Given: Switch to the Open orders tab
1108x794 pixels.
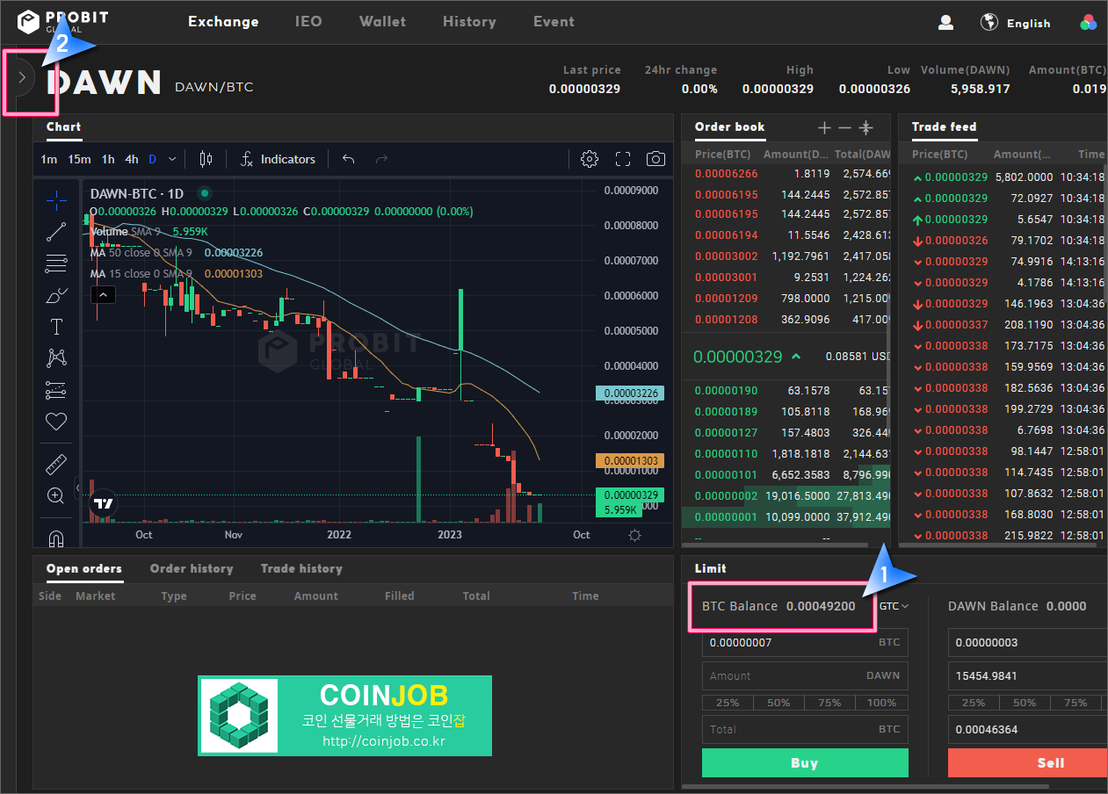Looking at the screenshot, I should (x=84, y=569).
